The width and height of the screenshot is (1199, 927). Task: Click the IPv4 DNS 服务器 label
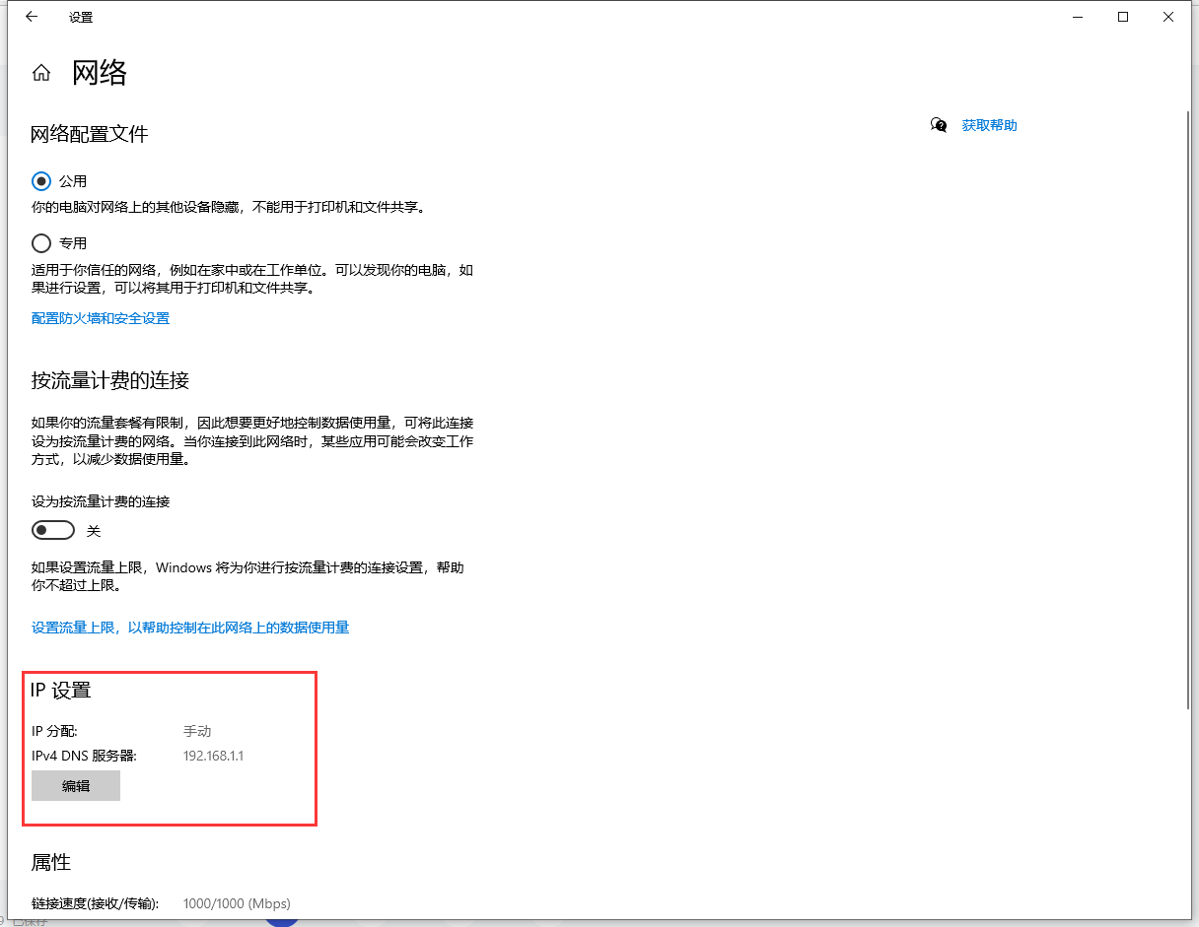click(x=84, y=756)
